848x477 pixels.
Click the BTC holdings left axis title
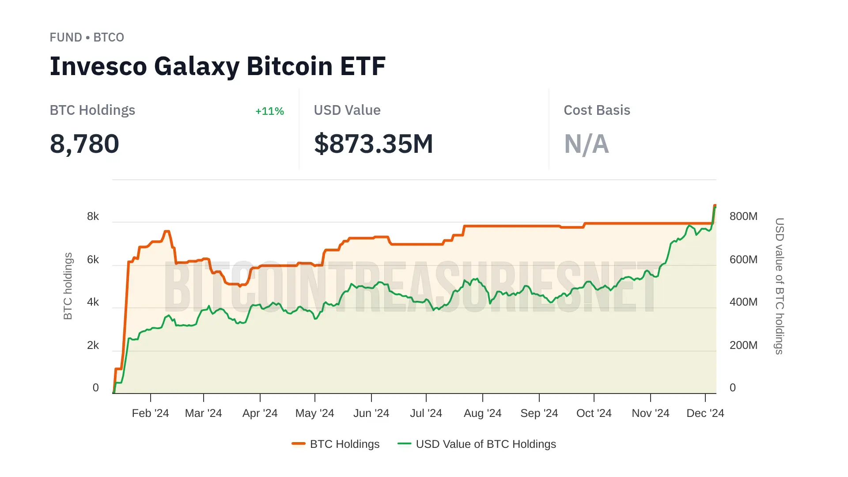point(68,286)
